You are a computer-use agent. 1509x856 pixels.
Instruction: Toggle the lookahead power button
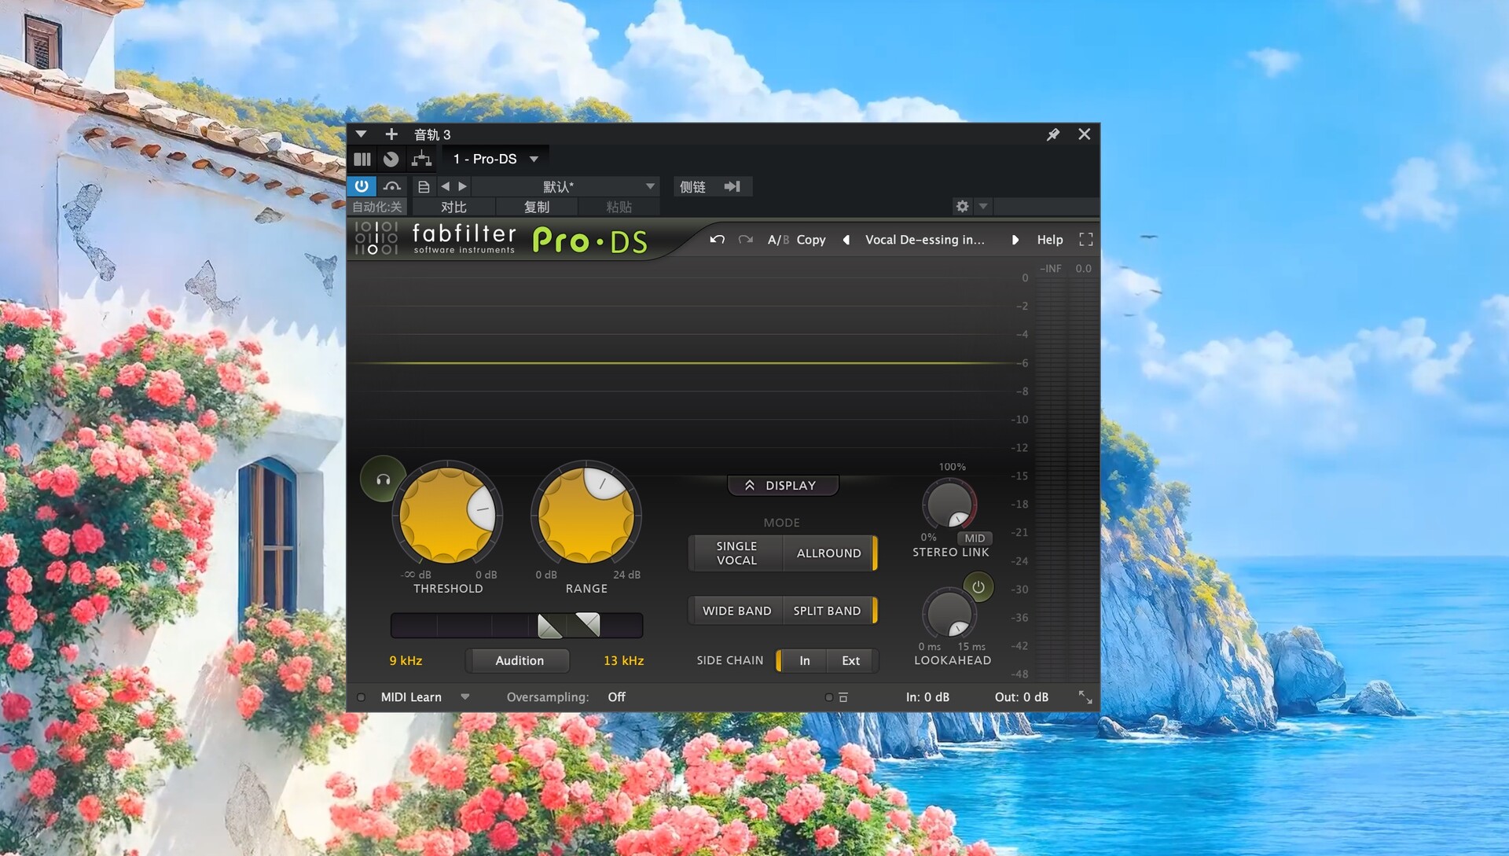(978, 587)
